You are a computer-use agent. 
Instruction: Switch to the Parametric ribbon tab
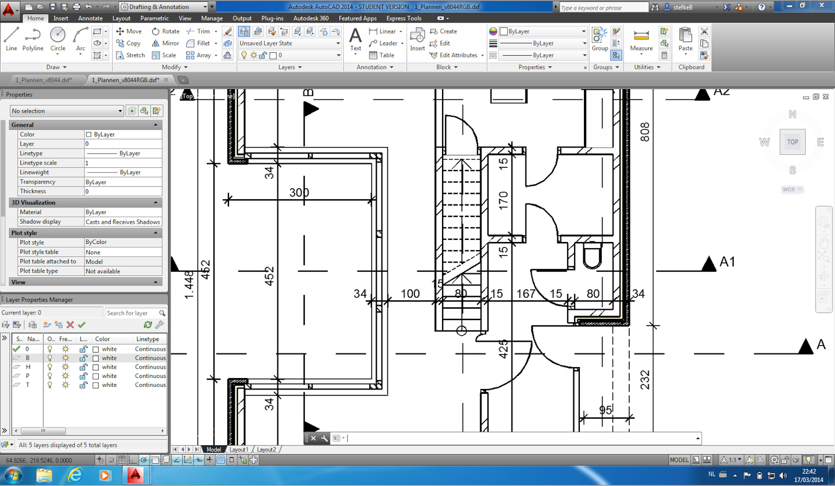point(154,18)
